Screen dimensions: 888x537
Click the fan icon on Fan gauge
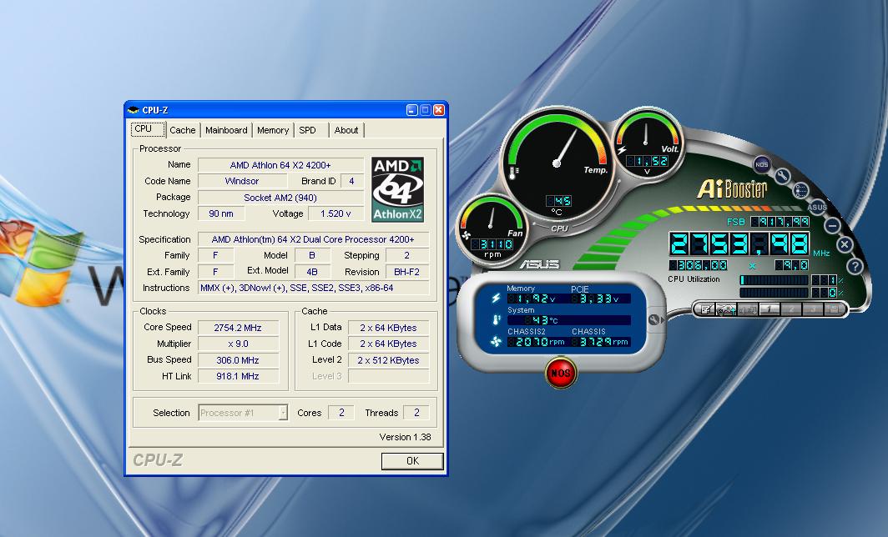coord(467,235)
